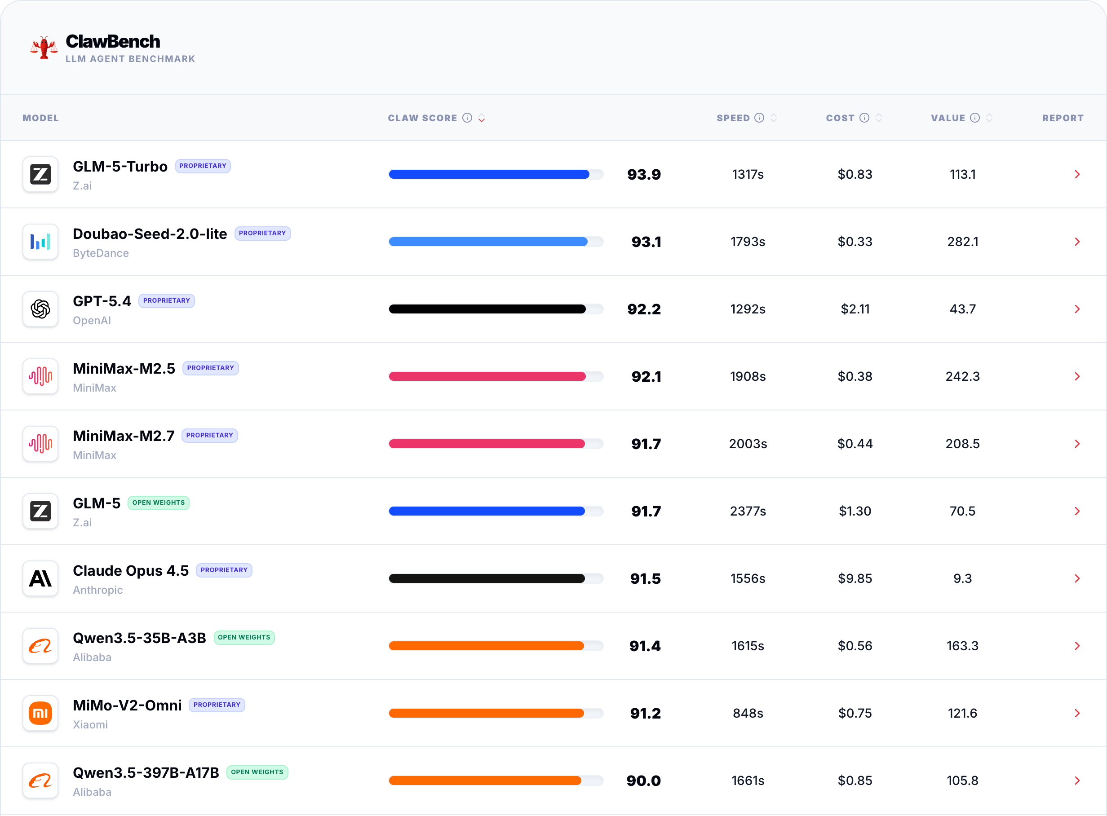Click the Xiaomi logo next to MiMo-V2-Omni
This screenshot has height=816, width=1107.
coord(40,713)
